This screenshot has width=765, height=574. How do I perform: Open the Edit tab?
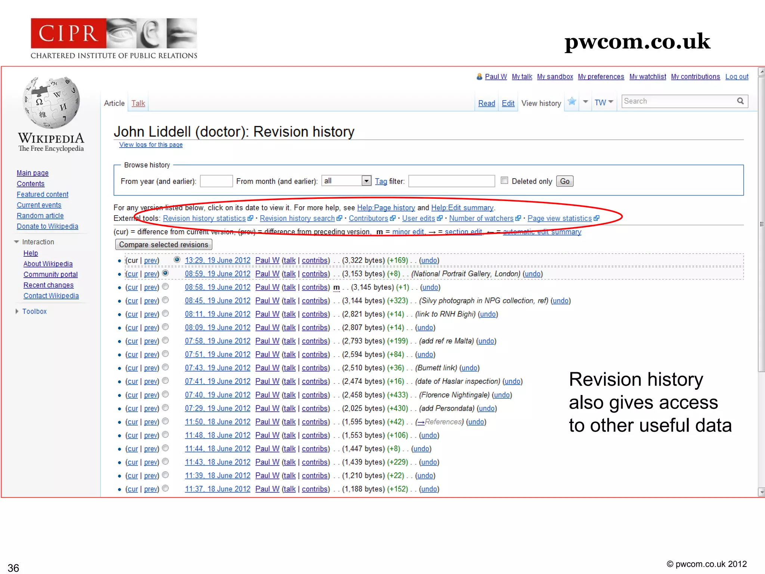(508, 103)
